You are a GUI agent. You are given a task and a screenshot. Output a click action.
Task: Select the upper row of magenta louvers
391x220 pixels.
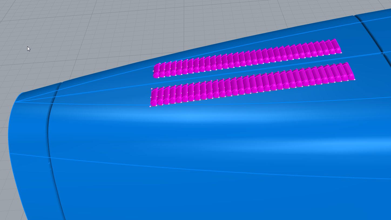point(247,59)
